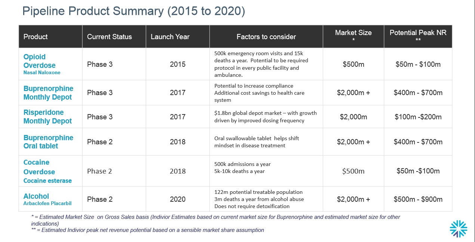Open the Cocaine Overdose product name
The width and height of the screenshot is (475, 242).
pyautogui.click(x=39, y=167)
